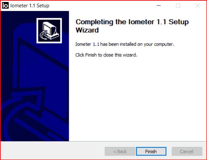Click the empty white content area below the text
Viewport: 207px width, 160px height.
(137, 99)
